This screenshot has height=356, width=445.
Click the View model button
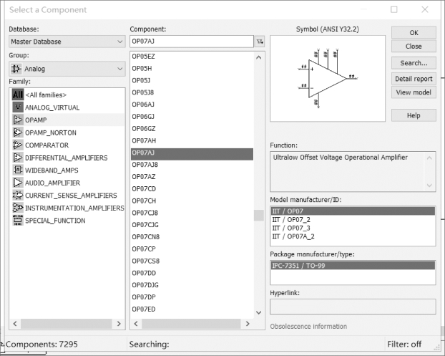click(414, 92)
